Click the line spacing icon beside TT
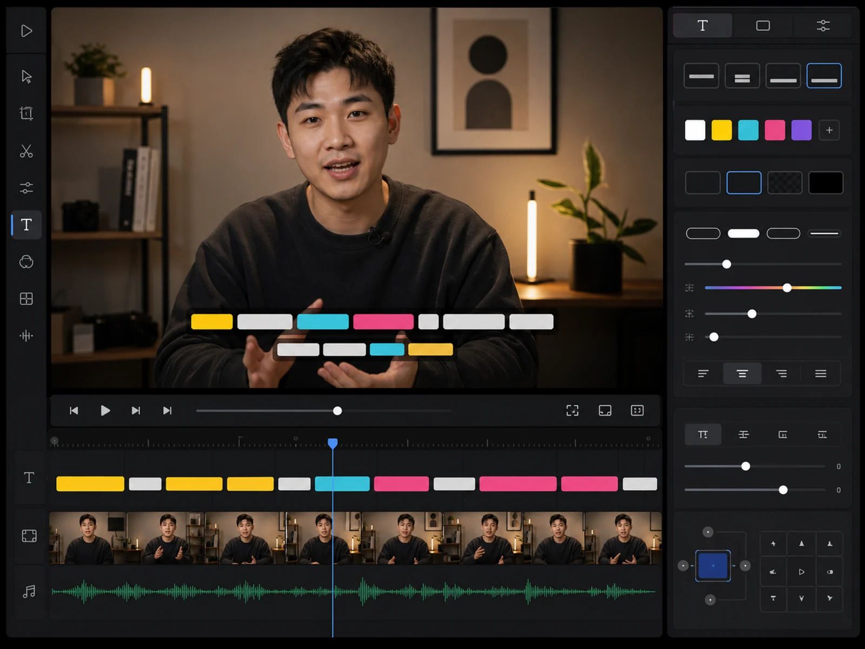The width and height of the screenshot is (865, 649). 743,434
